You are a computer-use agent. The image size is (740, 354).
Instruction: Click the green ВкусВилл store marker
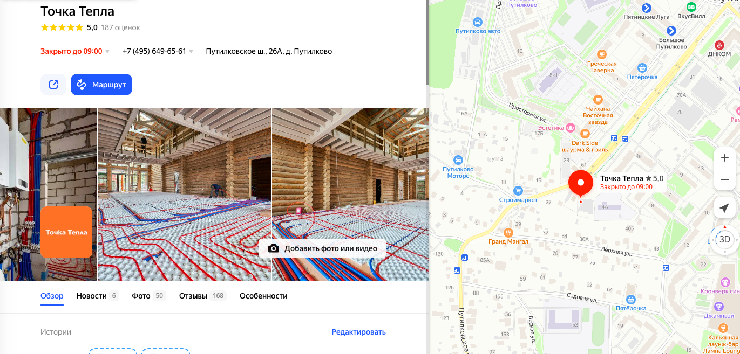[x=691, y=7]
